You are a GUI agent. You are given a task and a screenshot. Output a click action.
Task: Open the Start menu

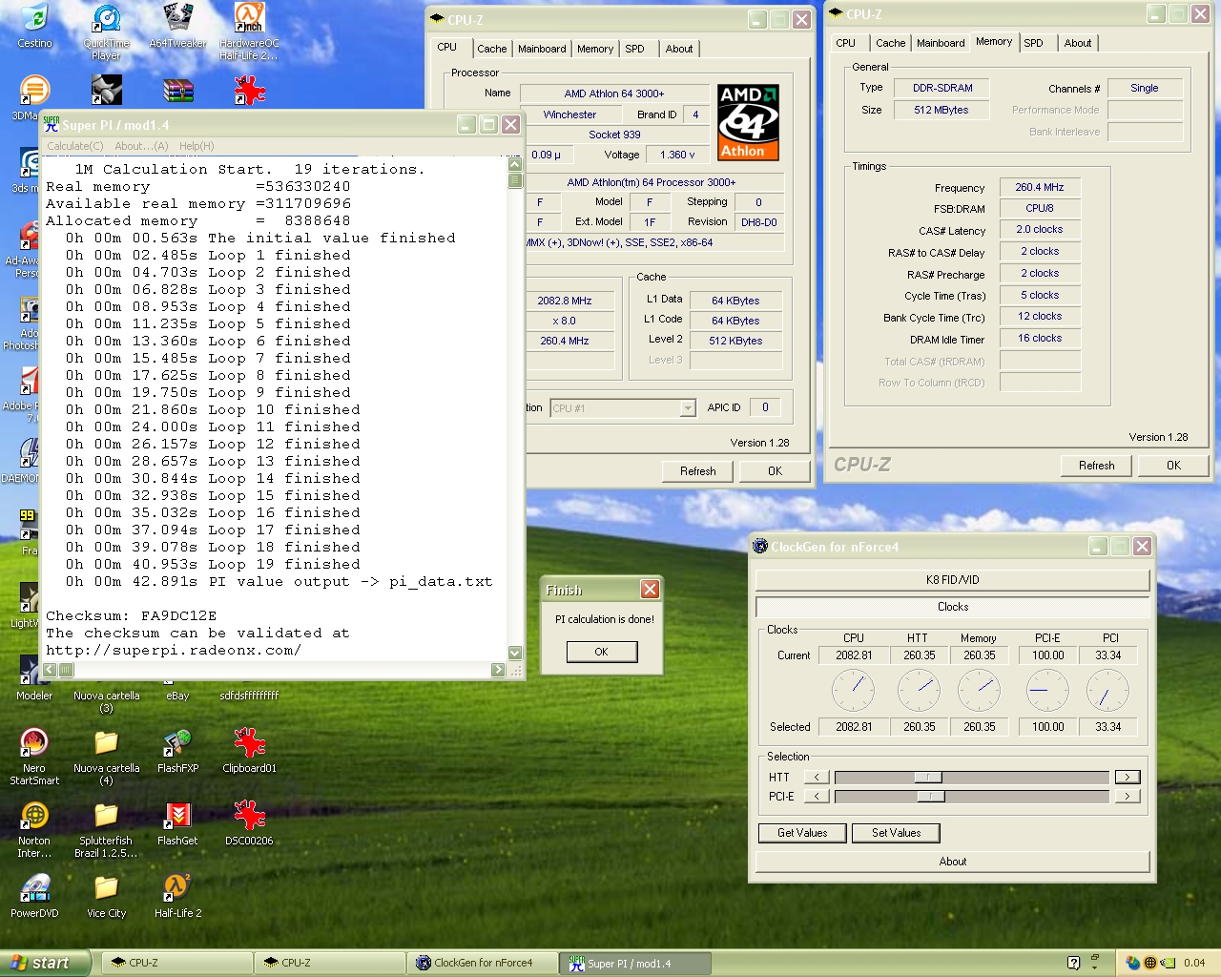point(46,963)
